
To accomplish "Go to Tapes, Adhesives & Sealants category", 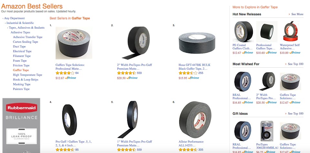I will click(x=26, y=28).
